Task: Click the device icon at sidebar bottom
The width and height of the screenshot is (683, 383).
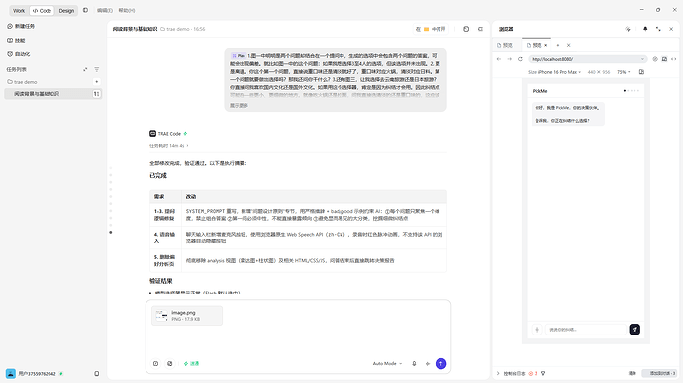Action: tap(97, 373)
